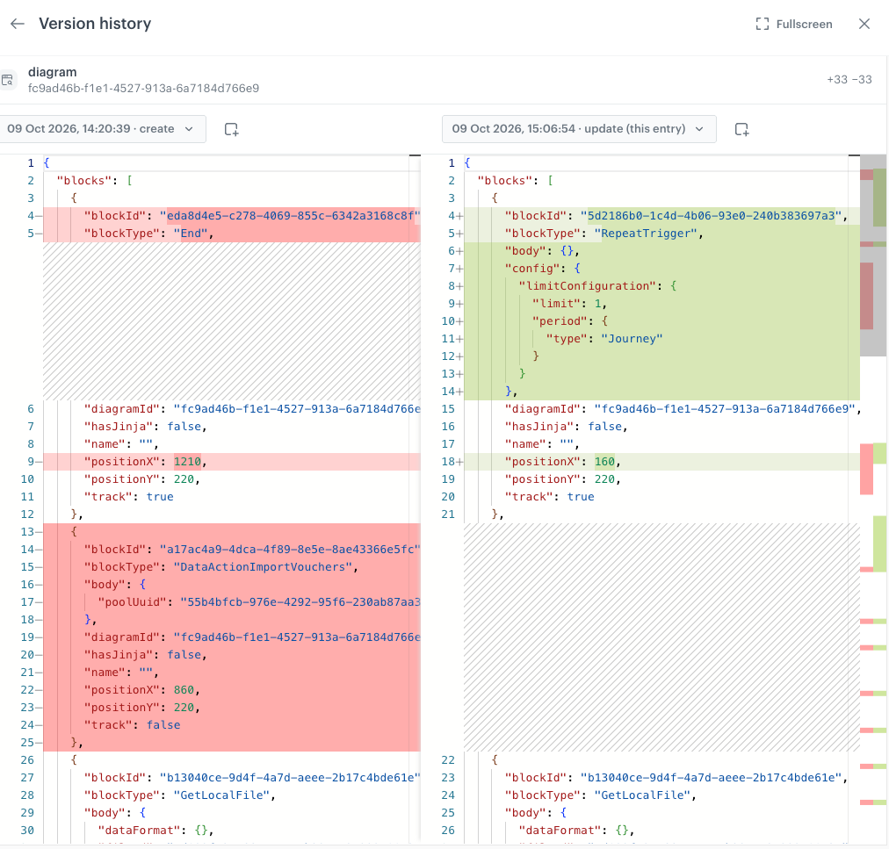The width and height of the screenshot is (889, 849).
Task: Click right pane "blocks": [ line
Action: click(516, 181)
